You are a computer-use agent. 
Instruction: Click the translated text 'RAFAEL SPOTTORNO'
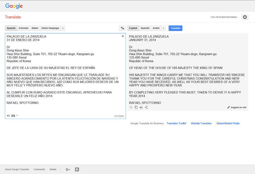click(x=145, y=103)
